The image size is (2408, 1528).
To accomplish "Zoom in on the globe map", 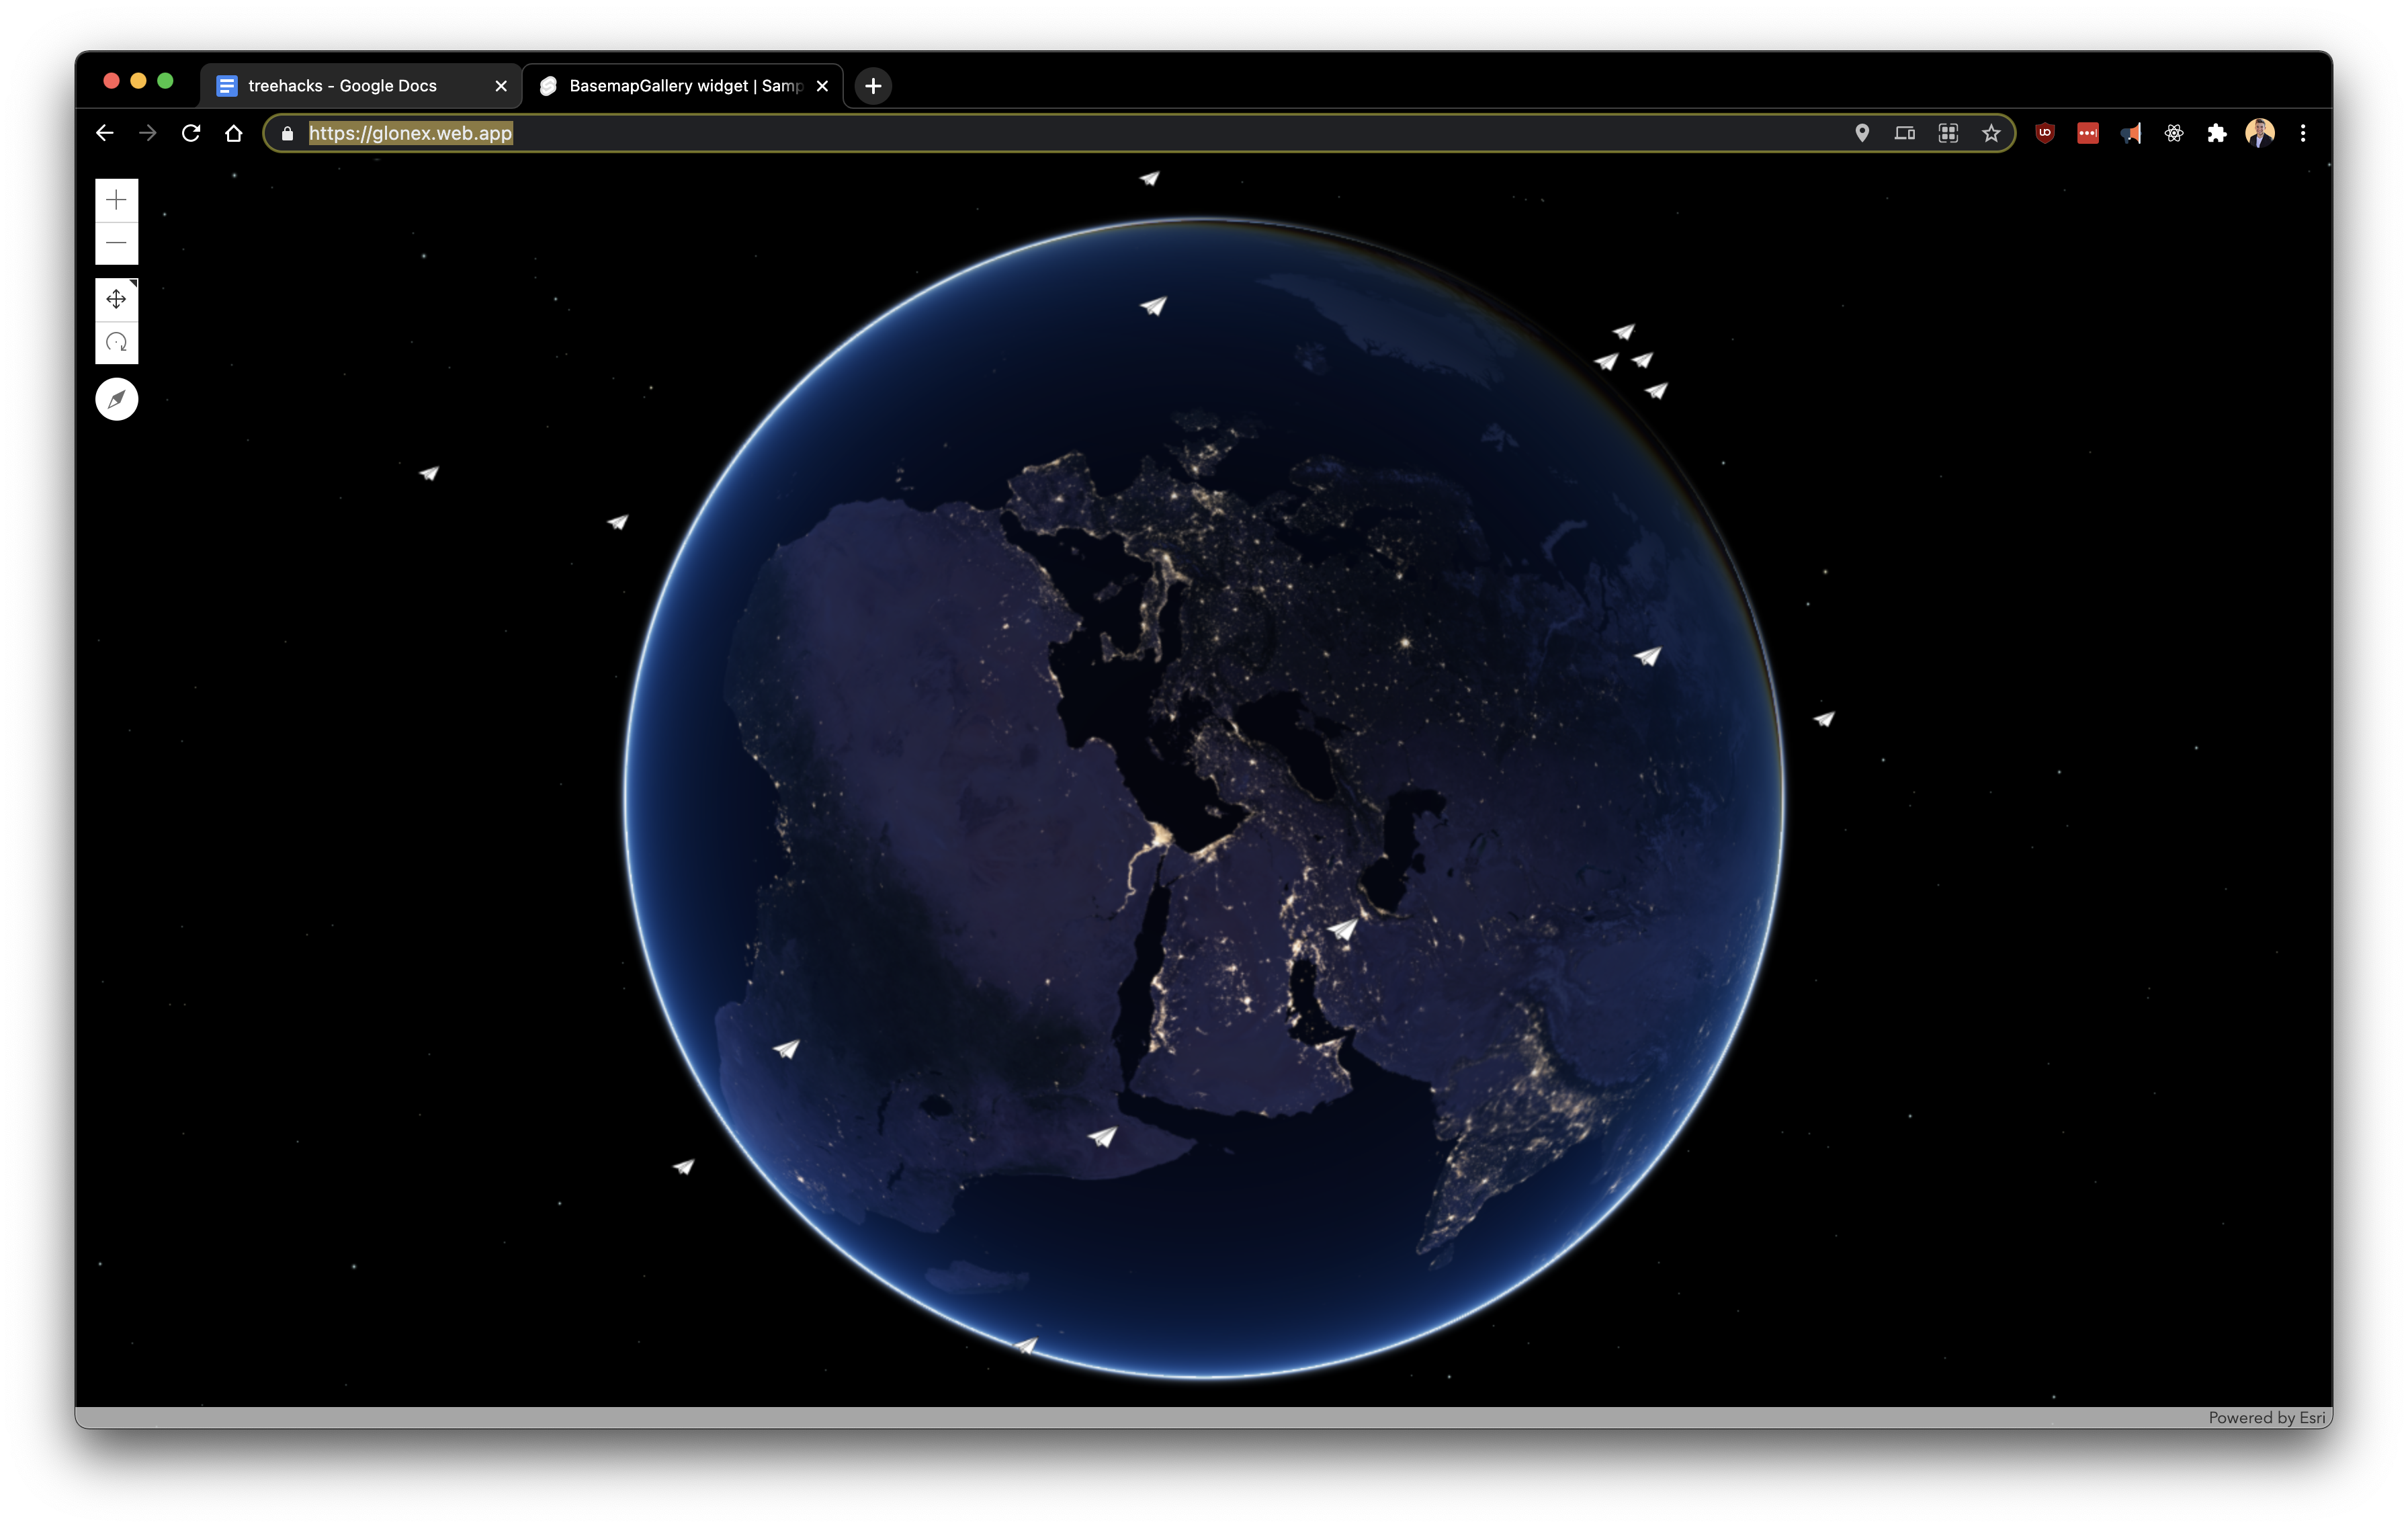I will click(116, 200).
